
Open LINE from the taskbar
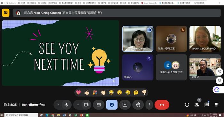tap(87, 115)
